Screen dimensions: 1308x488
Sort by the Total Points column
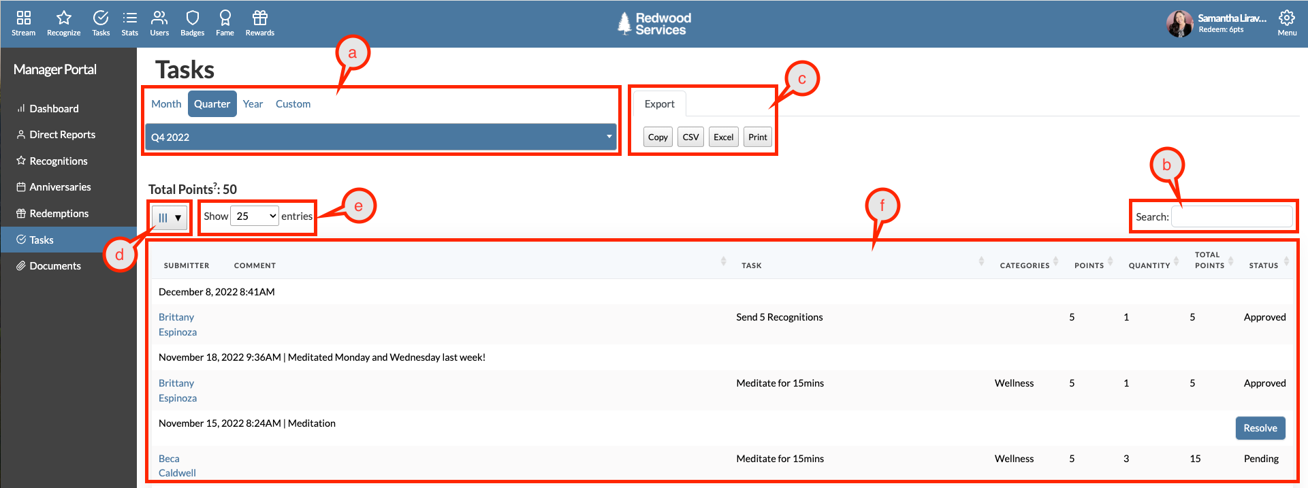[x=1210, y=260]
